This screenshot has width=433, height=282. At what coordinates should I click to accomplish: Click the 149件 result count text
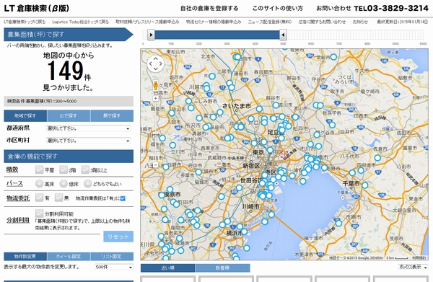pos(69,71)
